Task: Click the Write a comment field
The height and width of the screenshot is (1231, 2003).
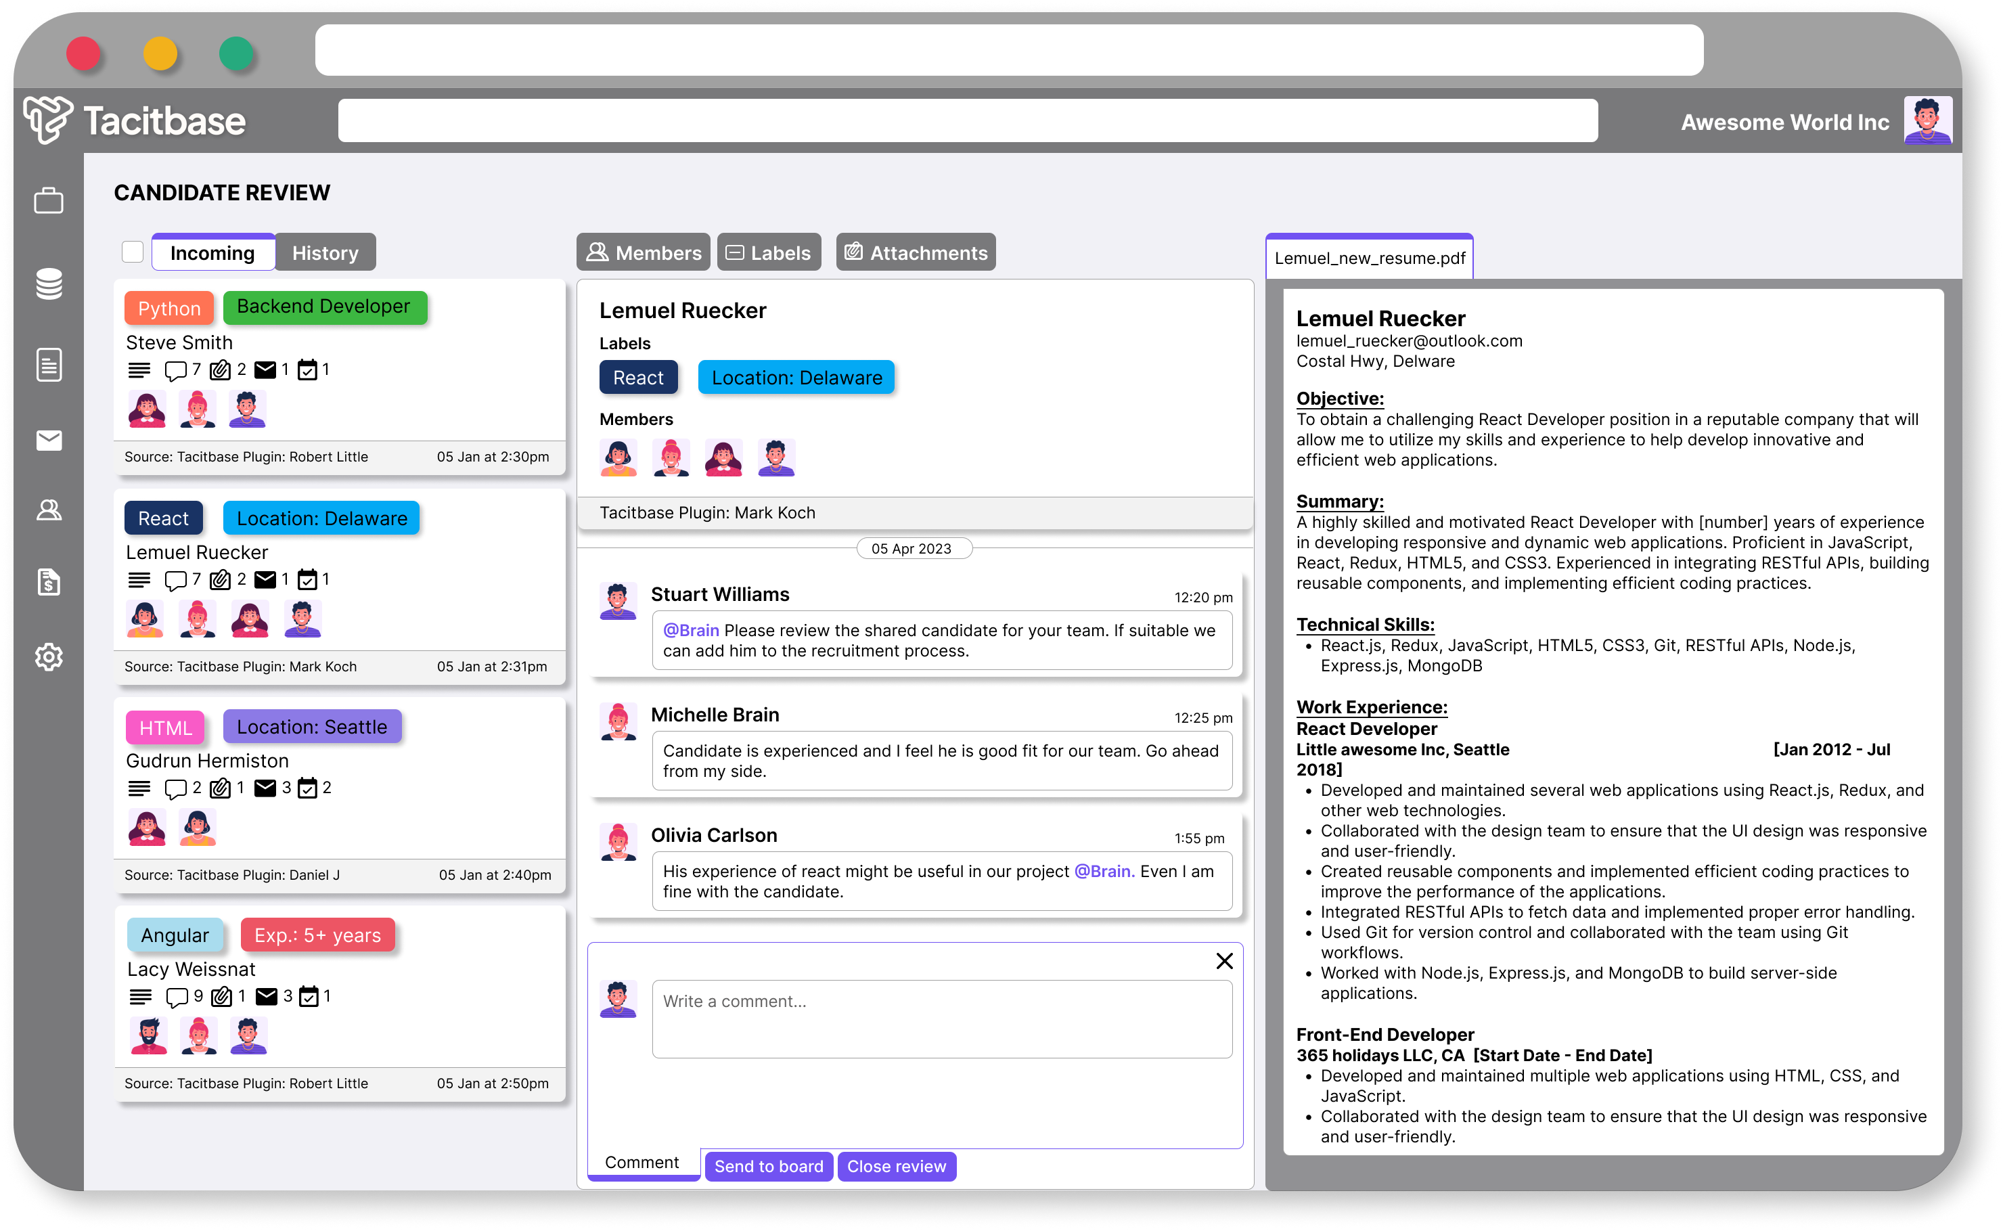Action: click(x=941, y=1019)
